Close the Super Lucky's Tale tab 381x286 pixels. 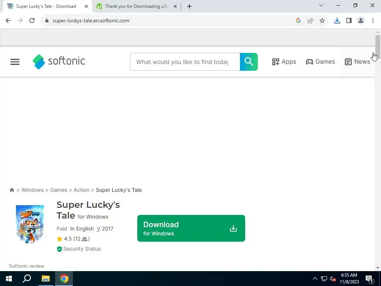pyautogui.click(x=86, y=7)
